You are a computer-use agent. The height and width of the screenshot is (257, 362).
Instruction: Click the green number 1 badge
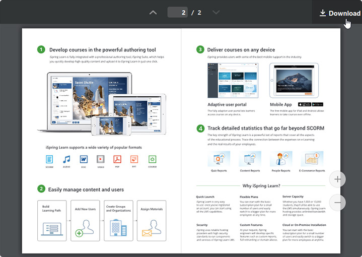click(41, 49)
